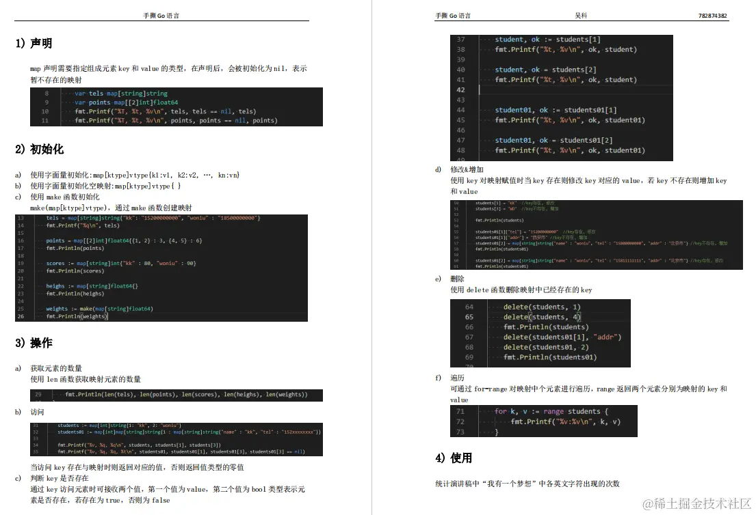This screenshot has width=756, height=515.
Task: Click the sentence about "我有一个梦想" character counts
Action: point(527,484)
